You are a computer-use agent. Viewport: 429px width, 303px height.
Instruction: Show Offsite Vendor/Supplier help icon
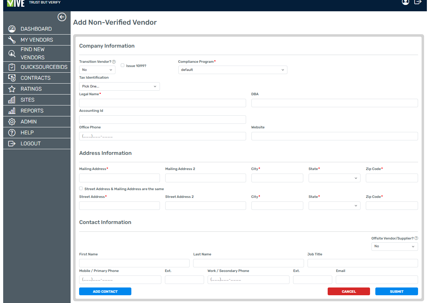point(416,238)
